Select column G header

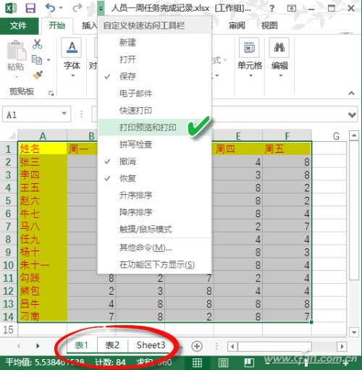336,136
